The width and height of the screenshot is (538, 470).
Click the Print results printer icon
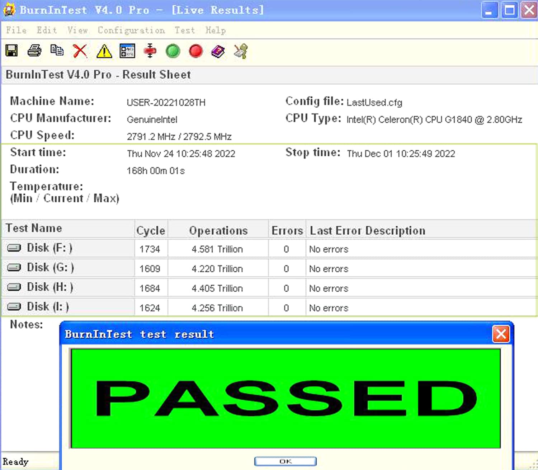pos(34,51)
